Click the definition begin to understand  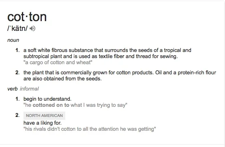[47, 99]
